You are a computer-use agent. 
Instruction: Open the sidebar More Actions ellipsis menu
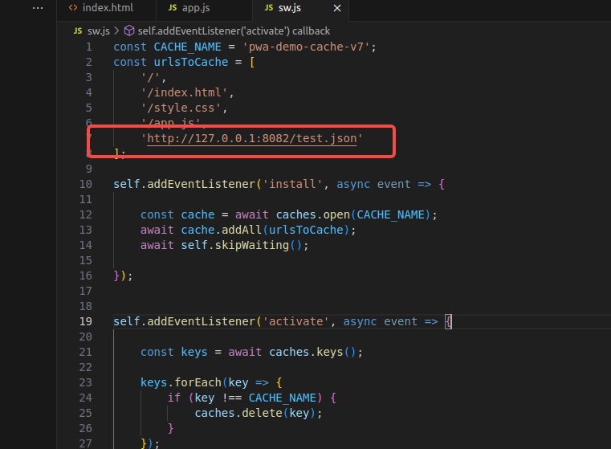[38, 8]
